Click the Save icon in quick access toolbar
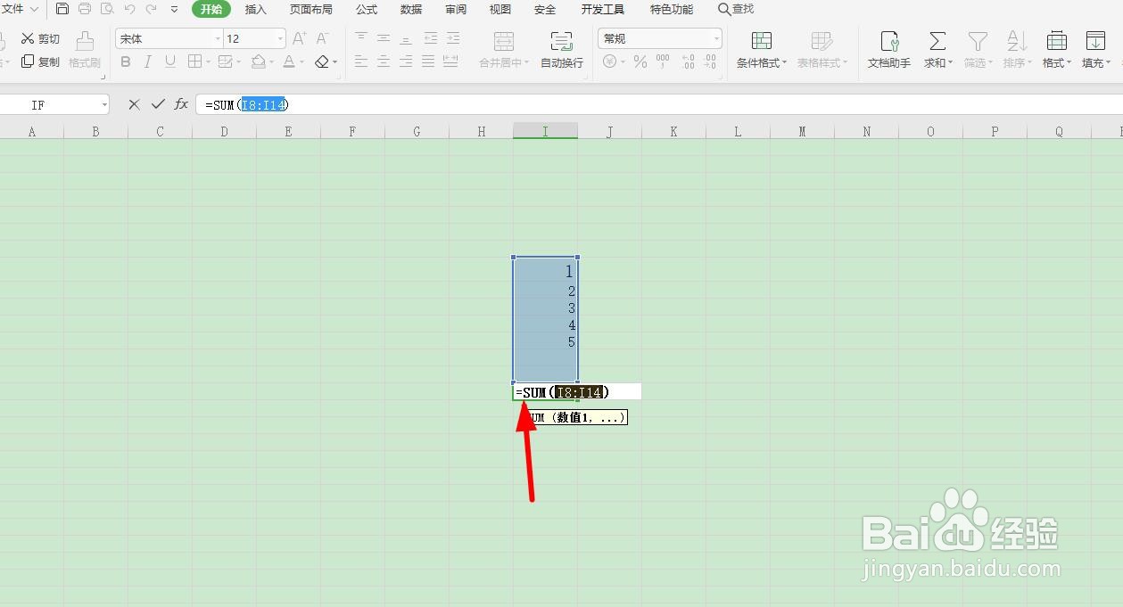The width and height of the screenshot is (1123, 607). pos(62,9)
